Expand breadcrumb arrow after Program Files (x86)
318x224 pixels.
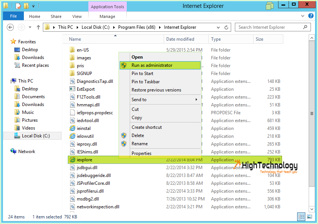(160, 27)
